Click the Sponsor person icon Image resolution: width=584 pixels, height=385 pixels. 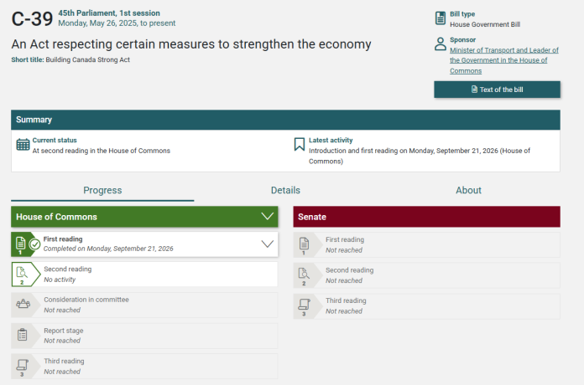pyautogui.click(x=441, y=44)
